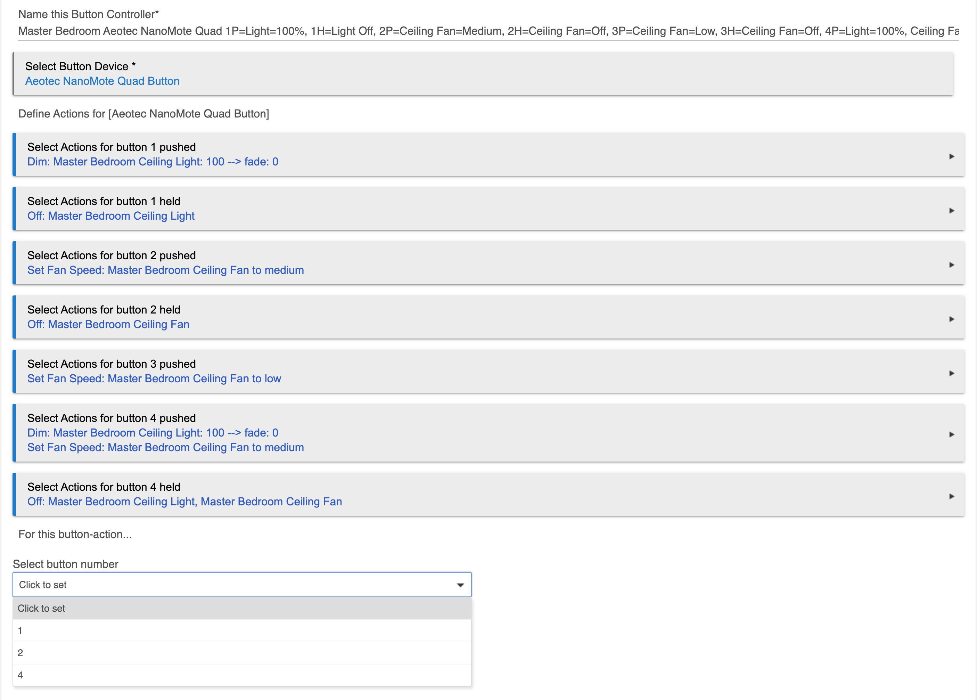Click 'Select button number' label
The image size is (977, 700).
(65, 564)
